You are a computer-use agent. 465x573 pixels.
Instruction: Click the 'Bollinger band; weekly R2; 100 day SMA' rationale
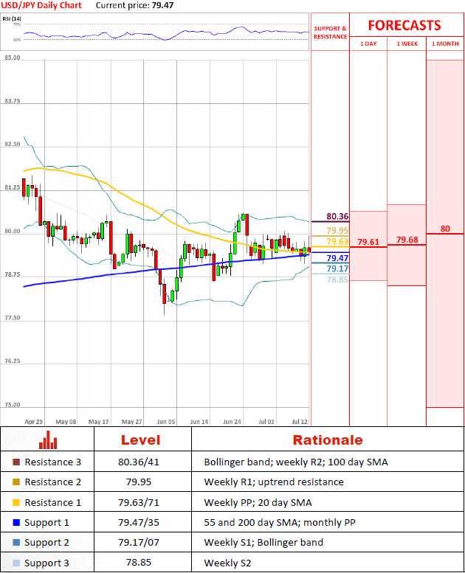tap(296, 462)
